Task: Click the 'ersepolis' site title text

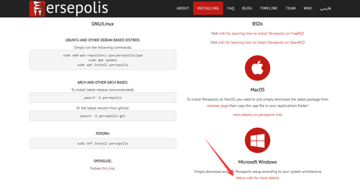Action: click(x=77, y=8)
